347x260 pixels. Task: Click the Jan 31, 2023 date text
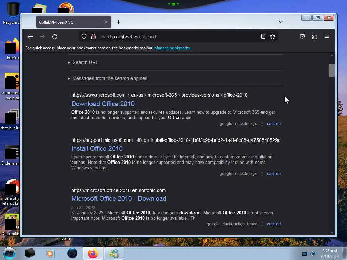click(83, 208)
